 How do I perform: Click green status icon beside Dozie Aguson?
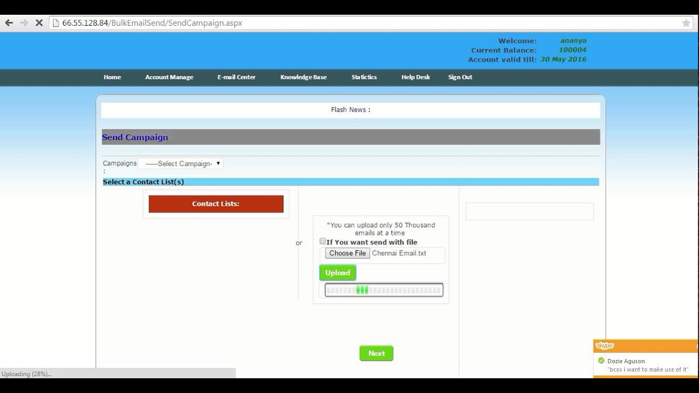(x=601, y=361)
